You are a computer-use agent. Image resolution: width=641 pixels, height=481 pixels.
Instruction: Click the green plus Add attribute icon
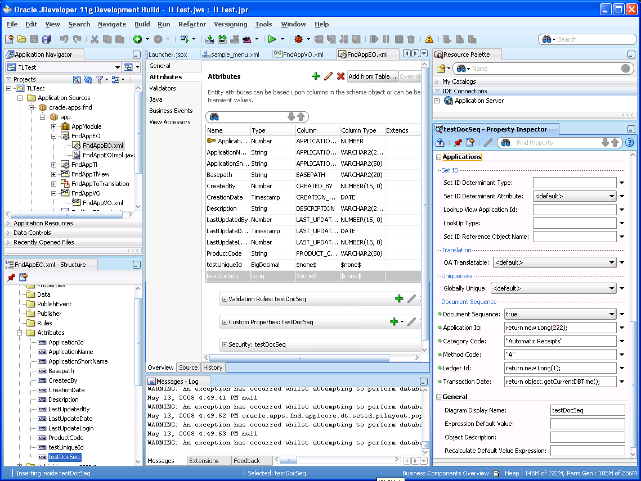(316, 76)
